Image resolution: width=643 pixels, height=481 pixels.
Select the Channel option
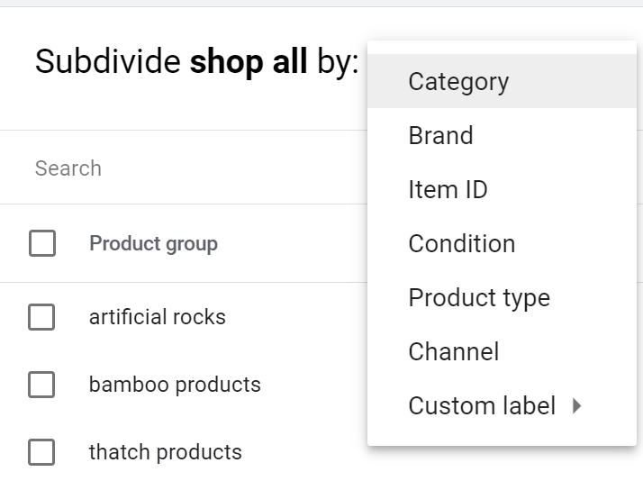[453, 352]
